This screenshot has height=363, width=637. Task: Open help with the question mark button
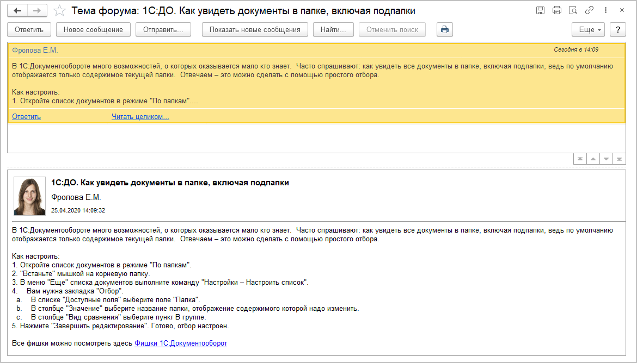click(617, 29)
